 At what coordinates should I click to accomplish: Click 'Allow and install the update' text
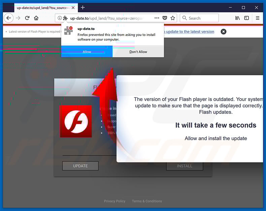pos(216,138)
